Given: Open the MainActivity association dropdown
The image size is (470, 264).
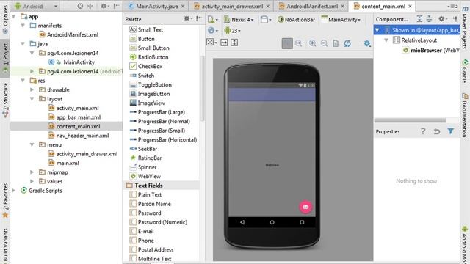Looking at the screenshot, I should [x=341, y=20].
